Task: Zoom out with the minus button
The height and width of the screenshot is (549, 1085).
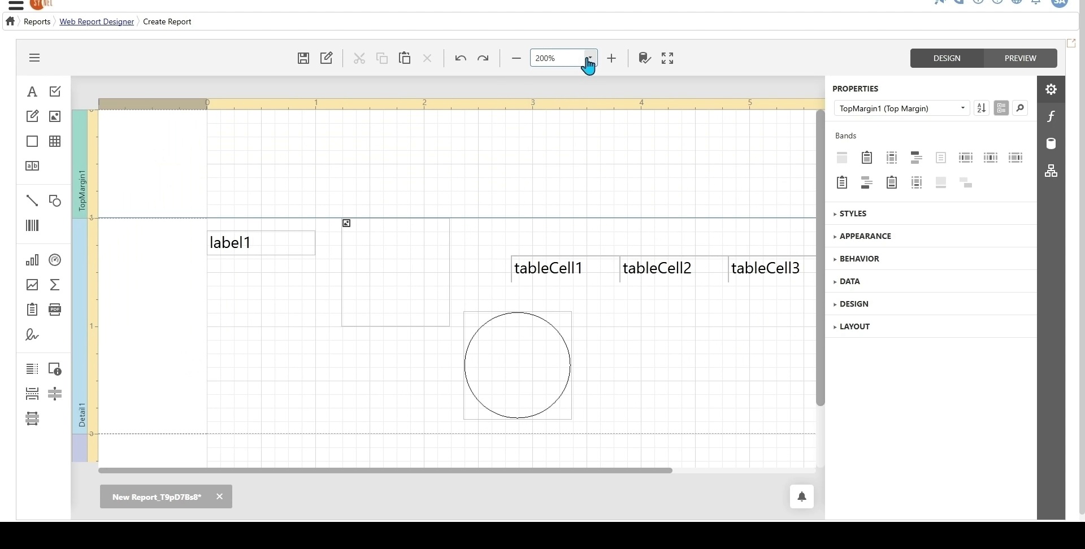Action: click(x=516, y=58)
